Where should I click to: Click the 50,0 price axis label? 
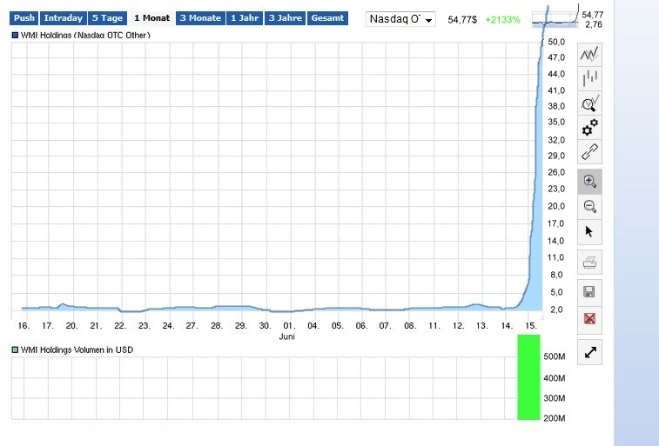[x=556, y=42]
